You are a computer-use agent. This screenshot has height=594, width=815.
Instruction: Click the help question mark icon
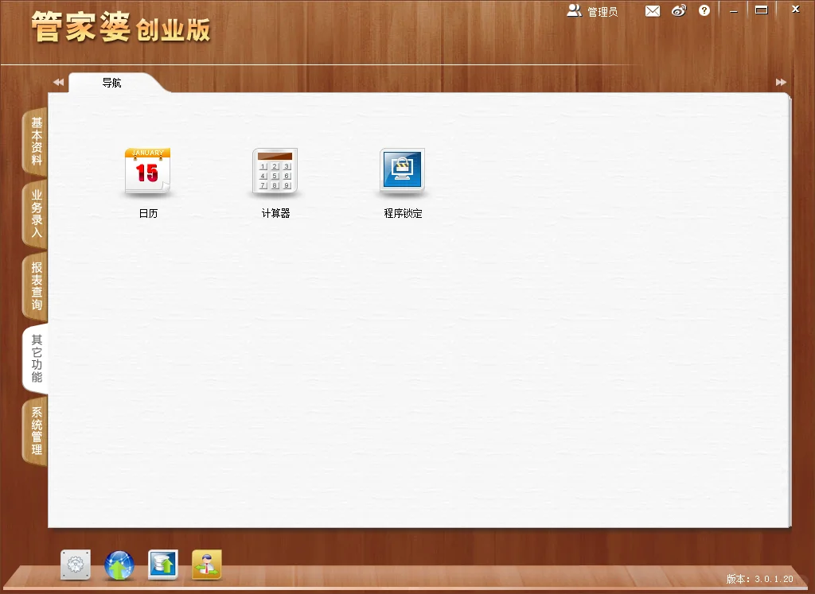pyautogui.click(x=704, y=10)
